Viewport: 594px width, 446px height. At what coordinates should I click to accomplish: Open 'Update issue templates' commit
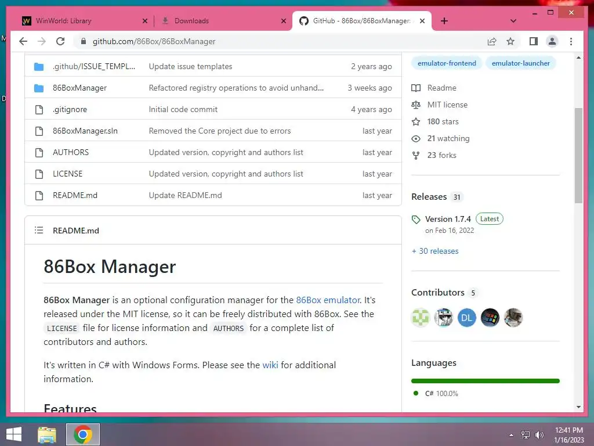(190, 66)
